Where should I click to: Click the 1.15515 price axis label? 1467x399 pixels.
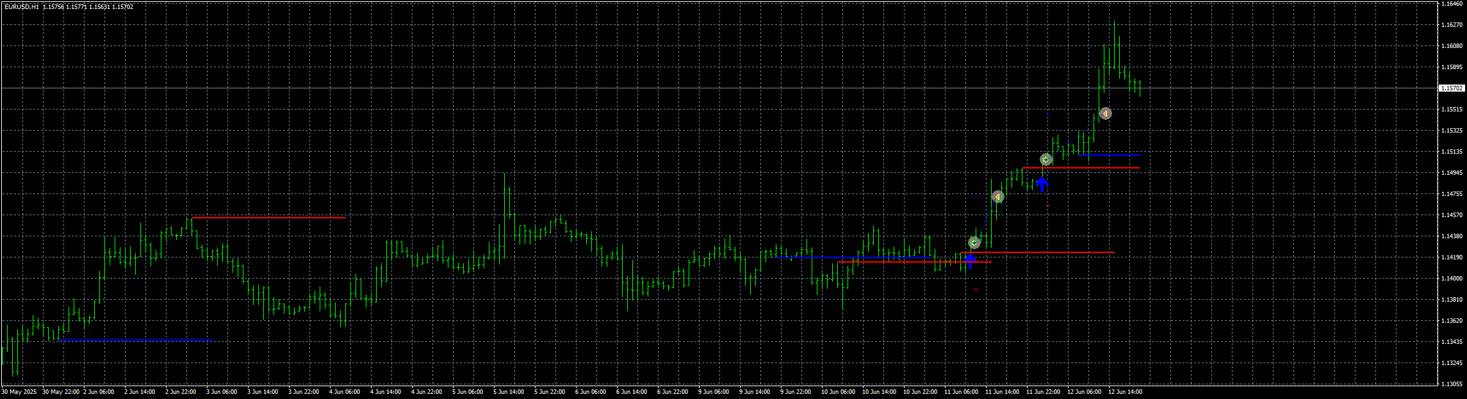1451,110
